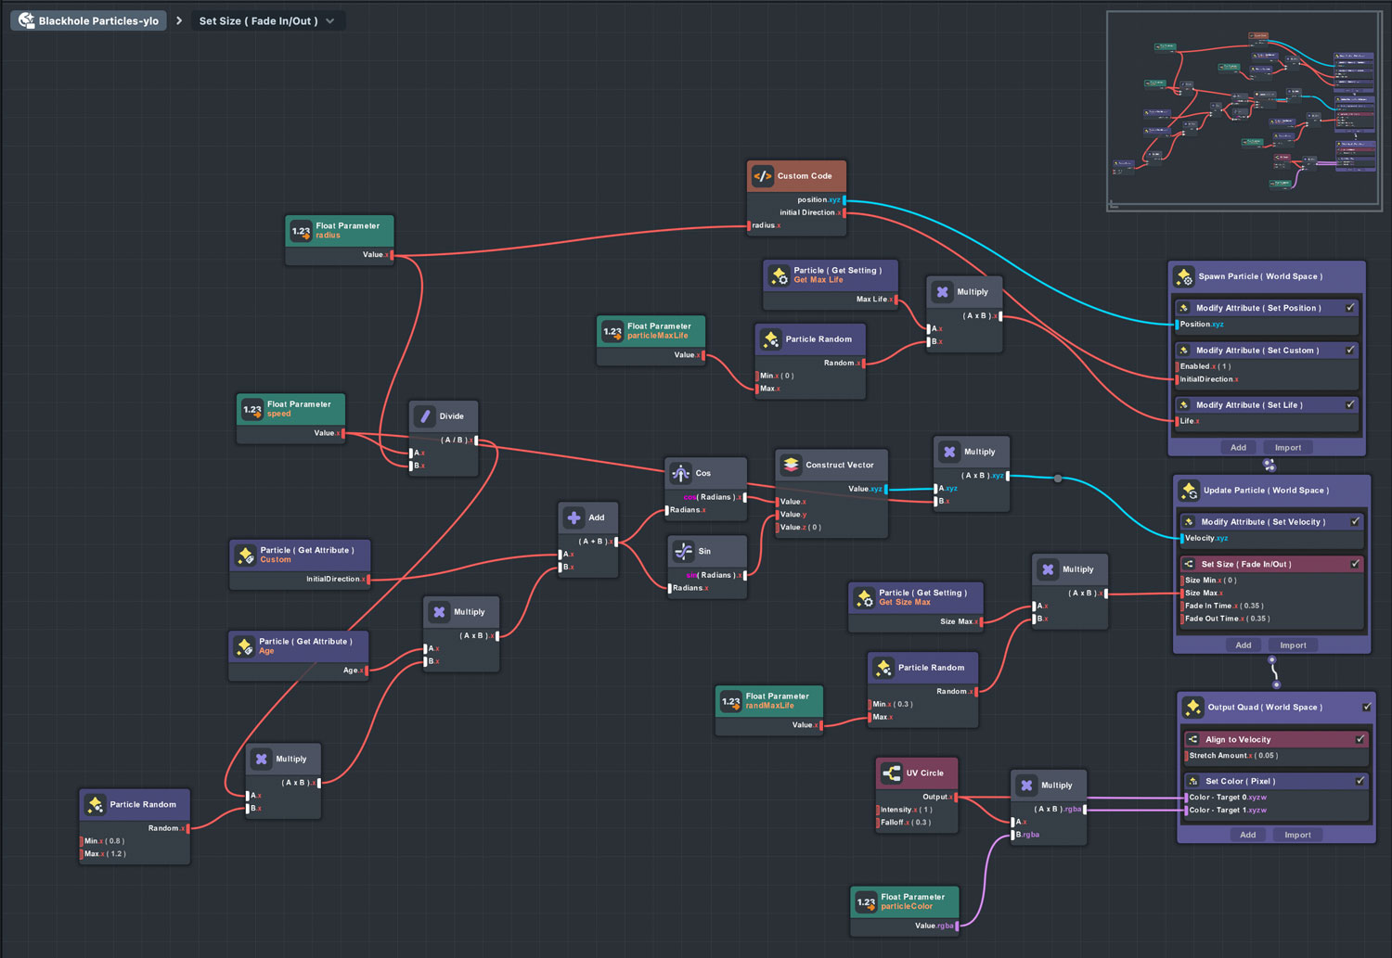
Task: Click the Construct Vector node icon
Action: [x=791, y=466]
